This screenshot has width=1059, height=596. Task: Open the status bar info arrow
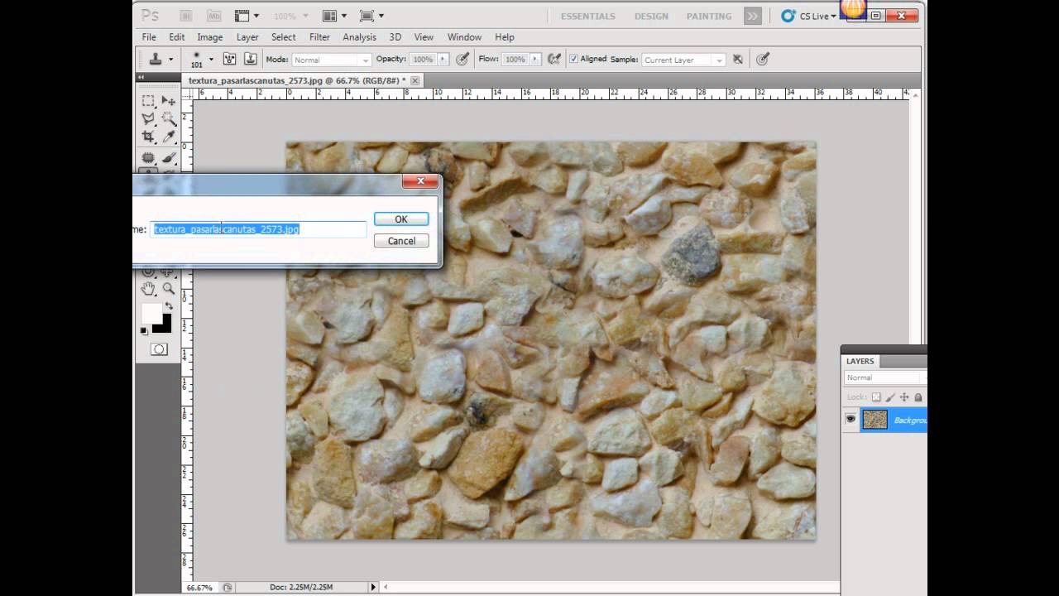[x=373, y=587]
